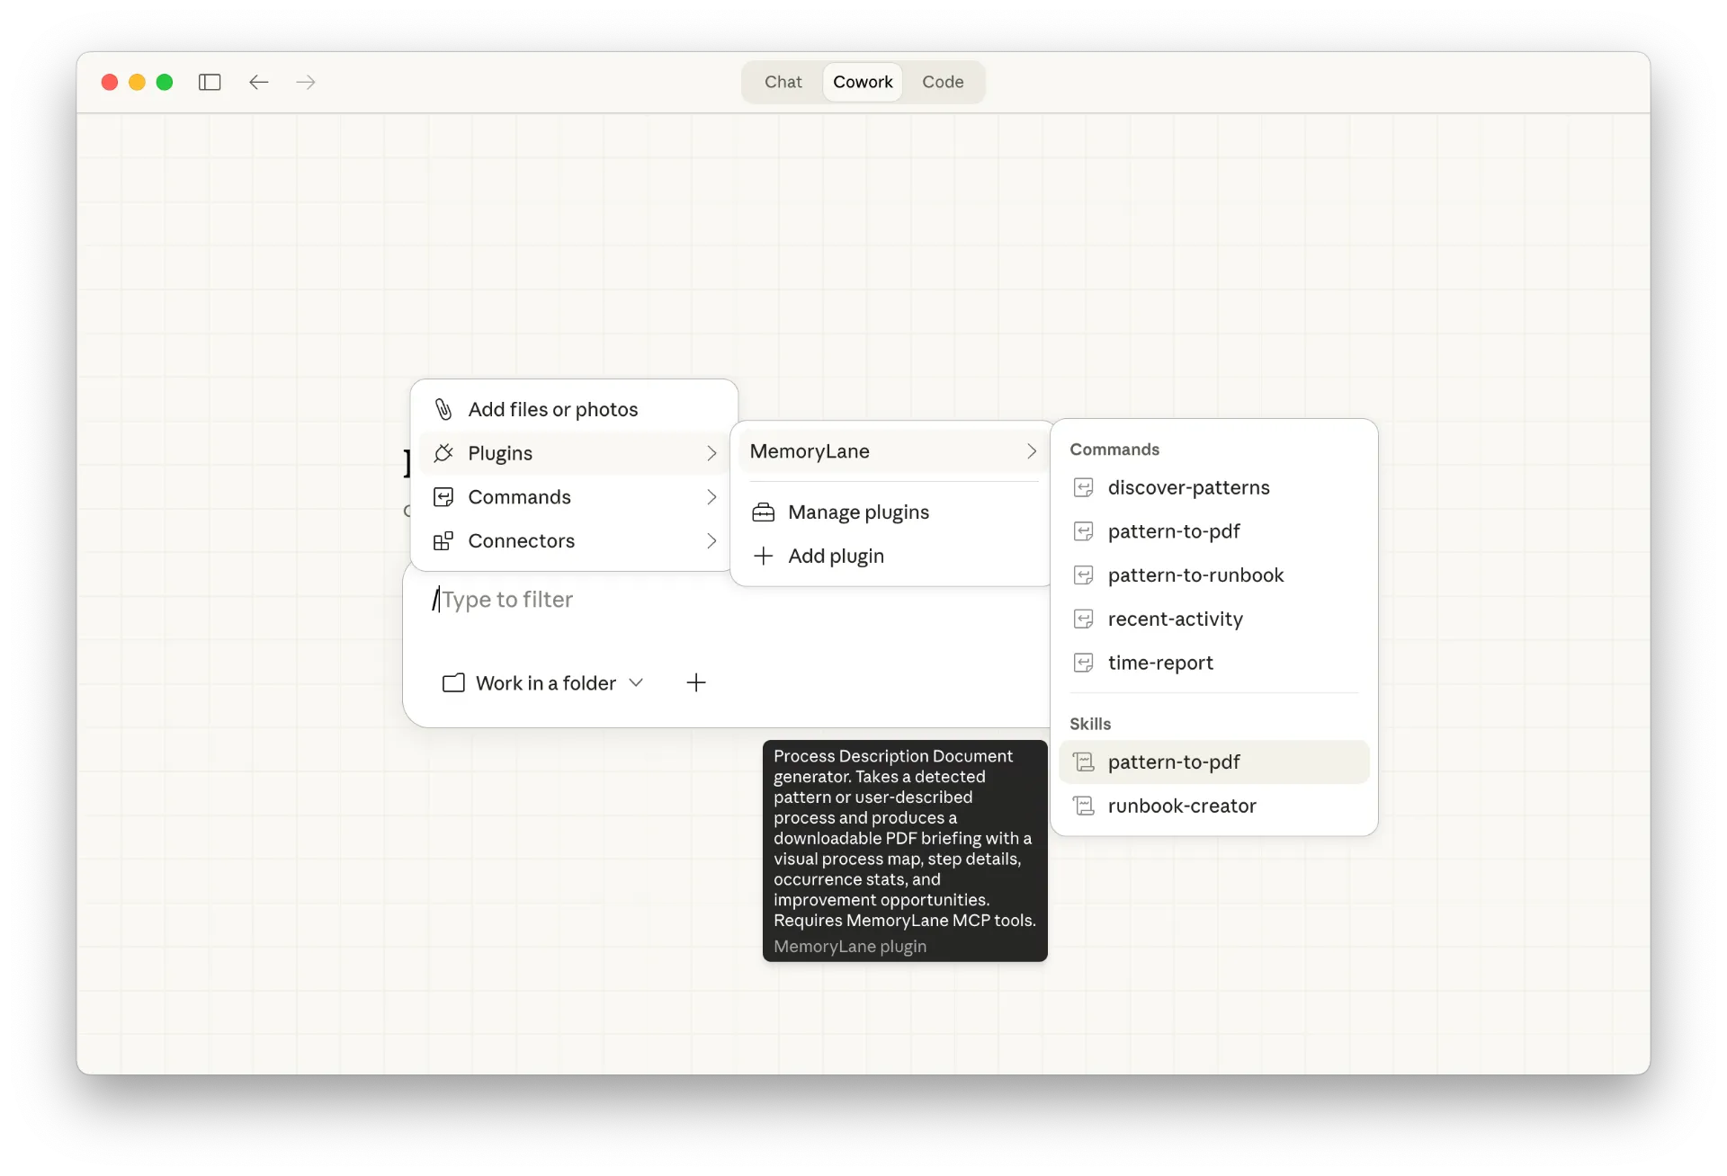1727x1176 pixels.
Task: Expand the MemoryLane plugin chevron
Action: pos(1031,451)
